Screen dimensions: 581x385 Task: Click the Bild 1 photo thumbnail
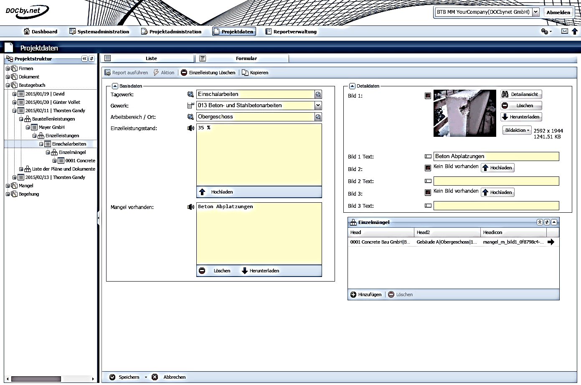coord(464,113)
